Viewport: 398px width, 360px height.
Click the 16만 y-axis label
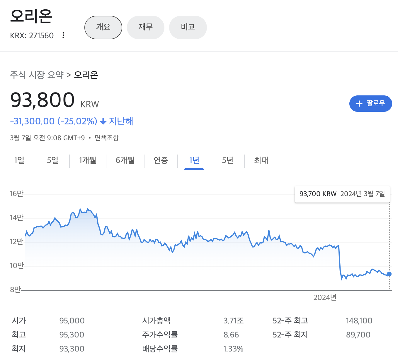17,194
